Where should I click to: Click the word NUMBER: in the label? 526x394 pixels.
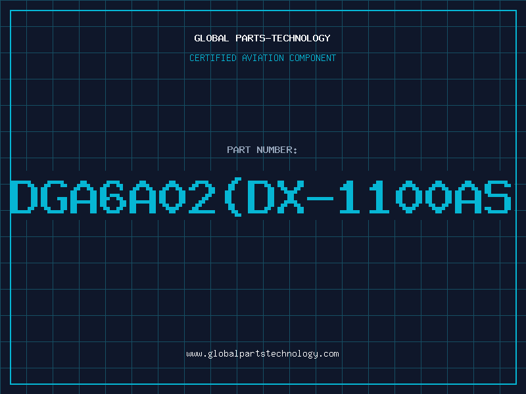point(277,150)
